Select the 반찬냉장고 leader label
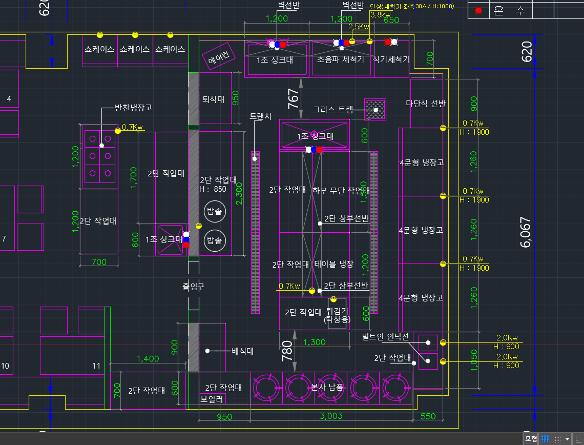The image size is (584, 445). click(x=133, y=108)
